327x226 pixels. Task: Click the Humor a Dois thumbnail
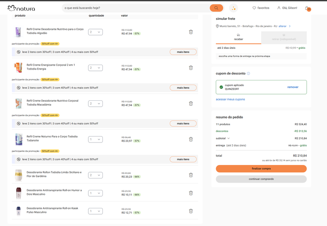19,193
